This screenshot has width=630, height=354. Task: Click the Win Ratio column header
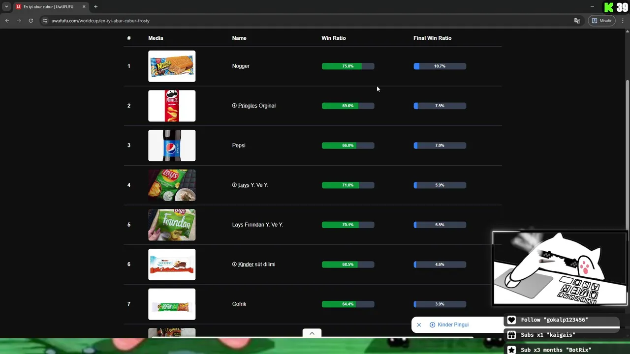(x=334, y=38)
